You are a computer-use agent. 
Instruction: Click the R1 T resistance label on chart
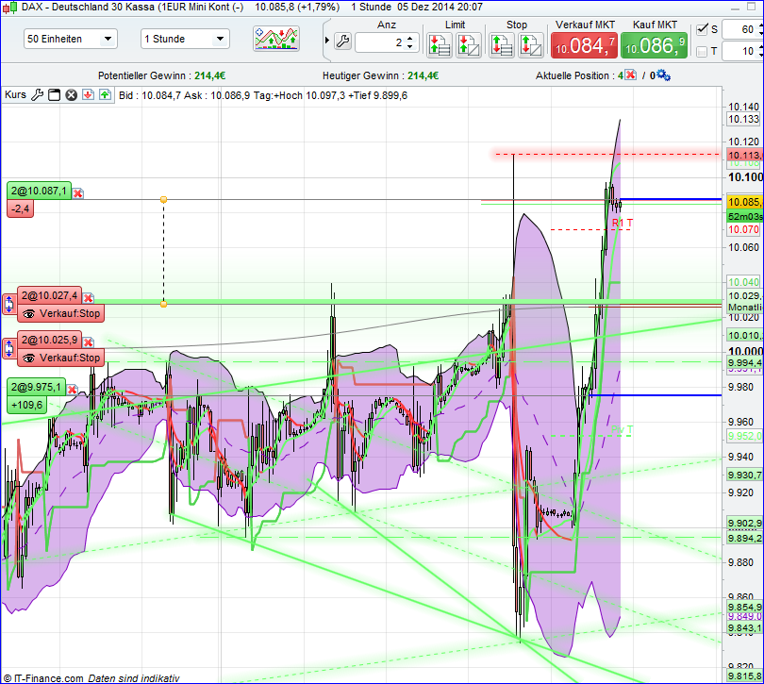[x=623, y=223]
